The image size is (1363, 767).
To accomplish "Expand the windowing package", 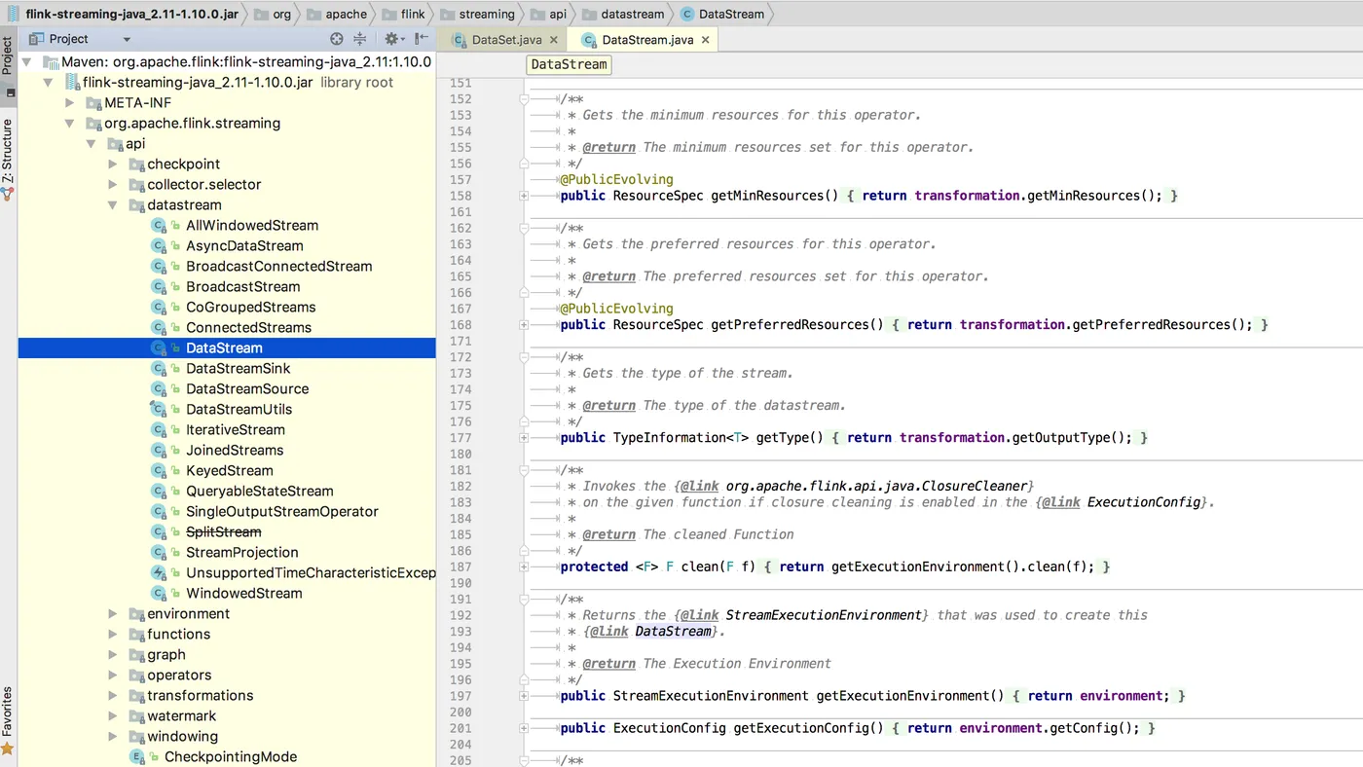I will pyautogui.click(x=113, y=736).
